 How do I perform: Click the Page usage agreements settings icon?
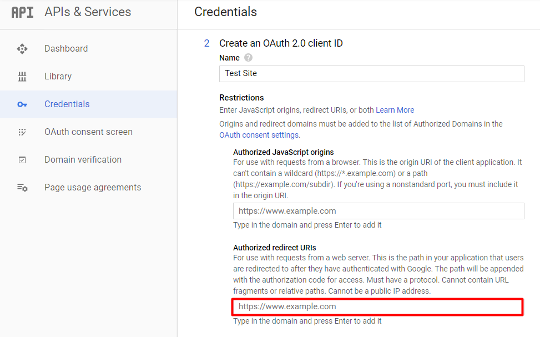pyautogui.click(x=22, y=187)
